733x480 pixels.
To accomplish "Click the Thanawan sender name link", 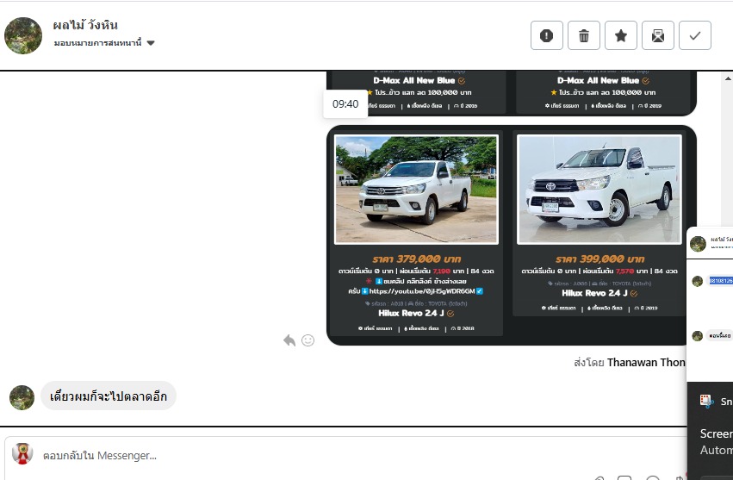I will point(646,363).
